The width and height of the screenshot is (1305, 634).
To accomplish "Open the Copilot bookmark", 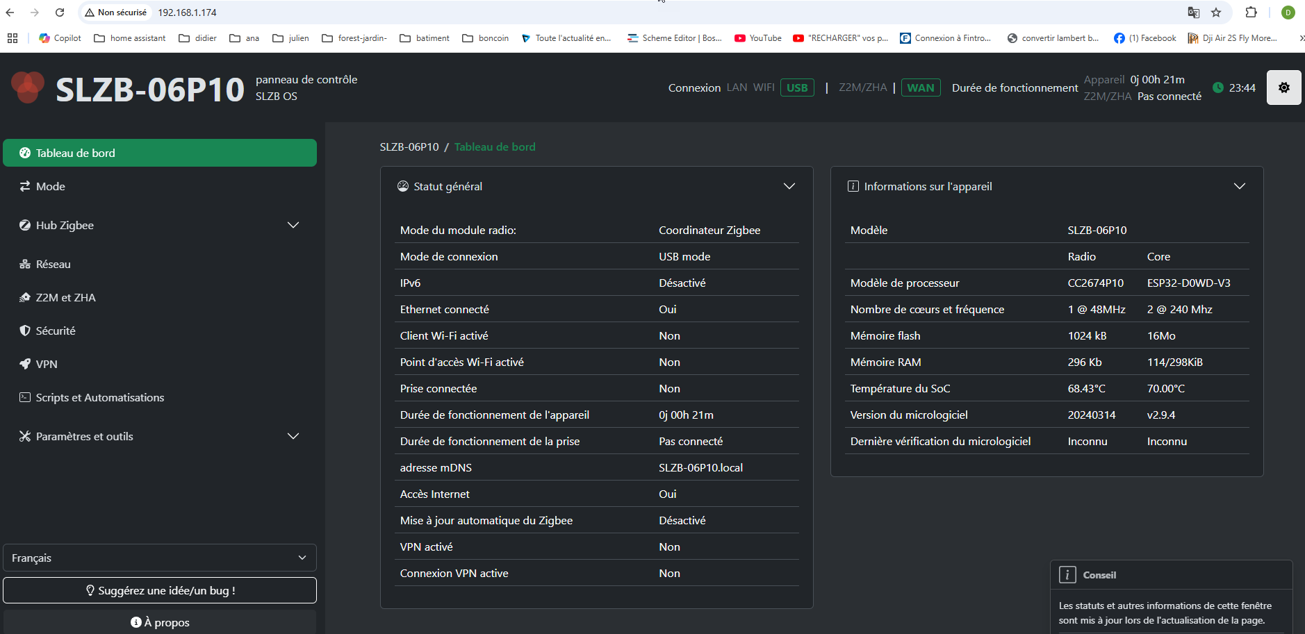I will [60, 38].
